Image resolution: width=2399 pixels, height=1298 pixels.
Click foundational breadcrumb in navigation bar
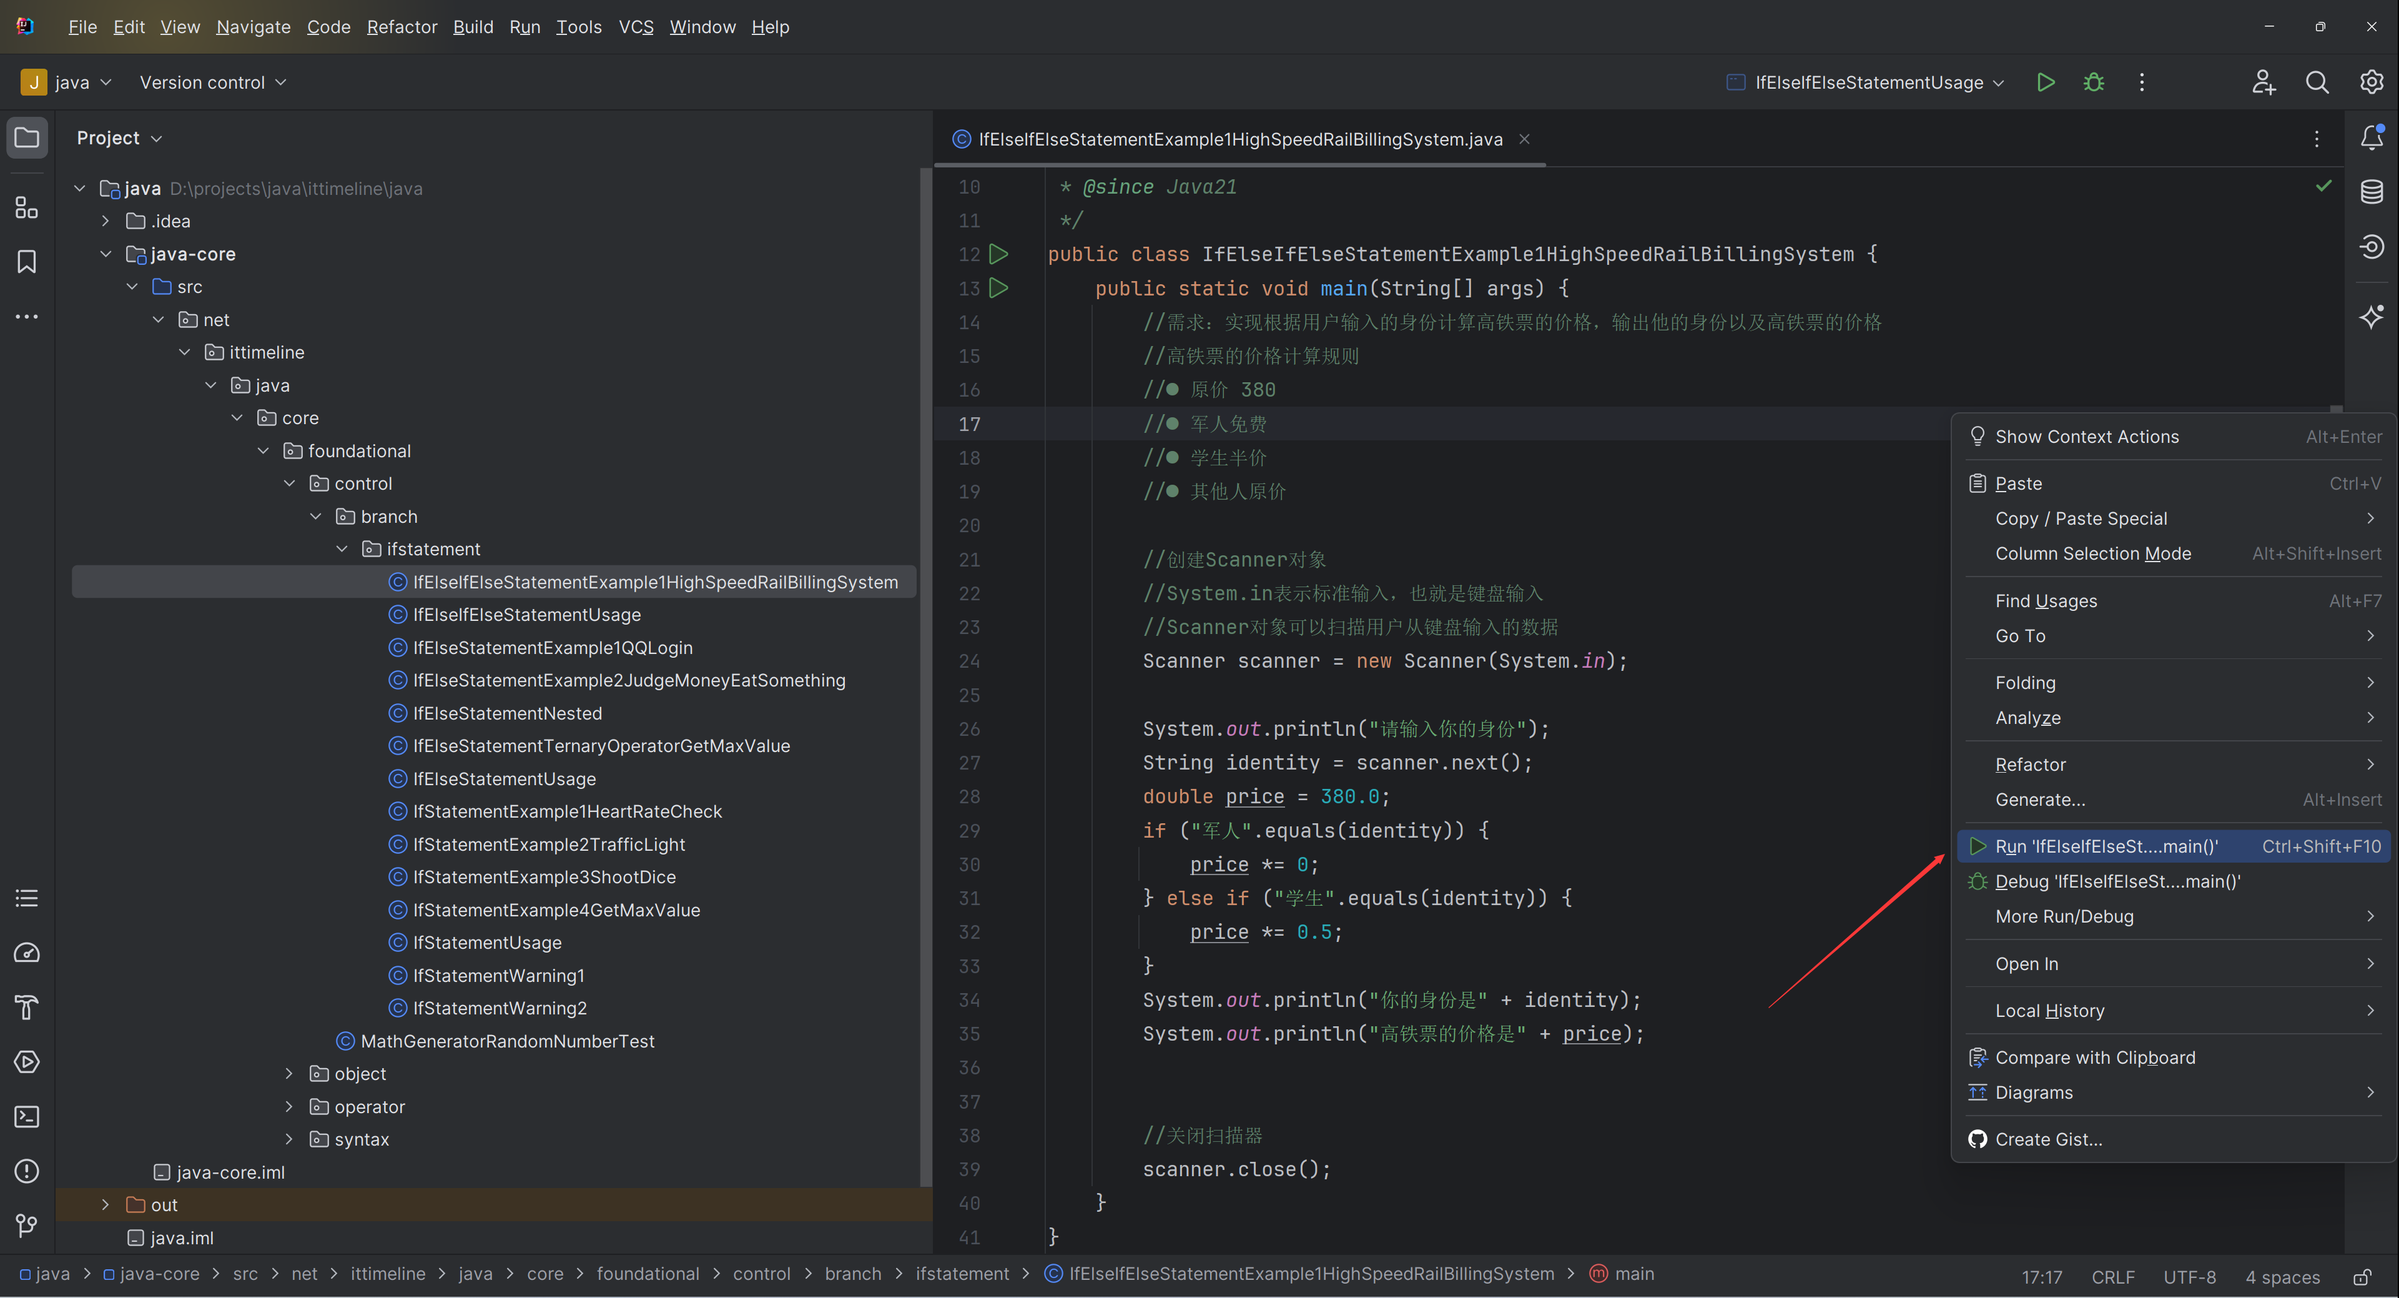pos(648,1274)
